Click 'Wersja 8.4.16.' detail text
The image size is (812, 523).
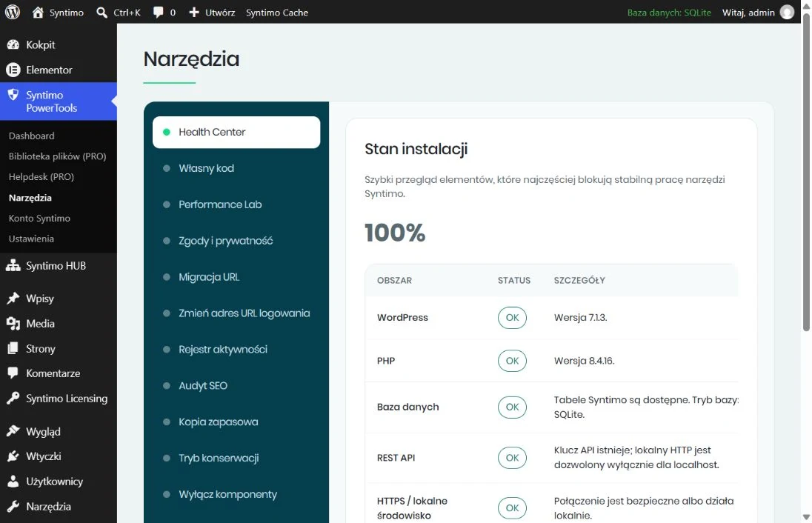[x=584, y=361]
